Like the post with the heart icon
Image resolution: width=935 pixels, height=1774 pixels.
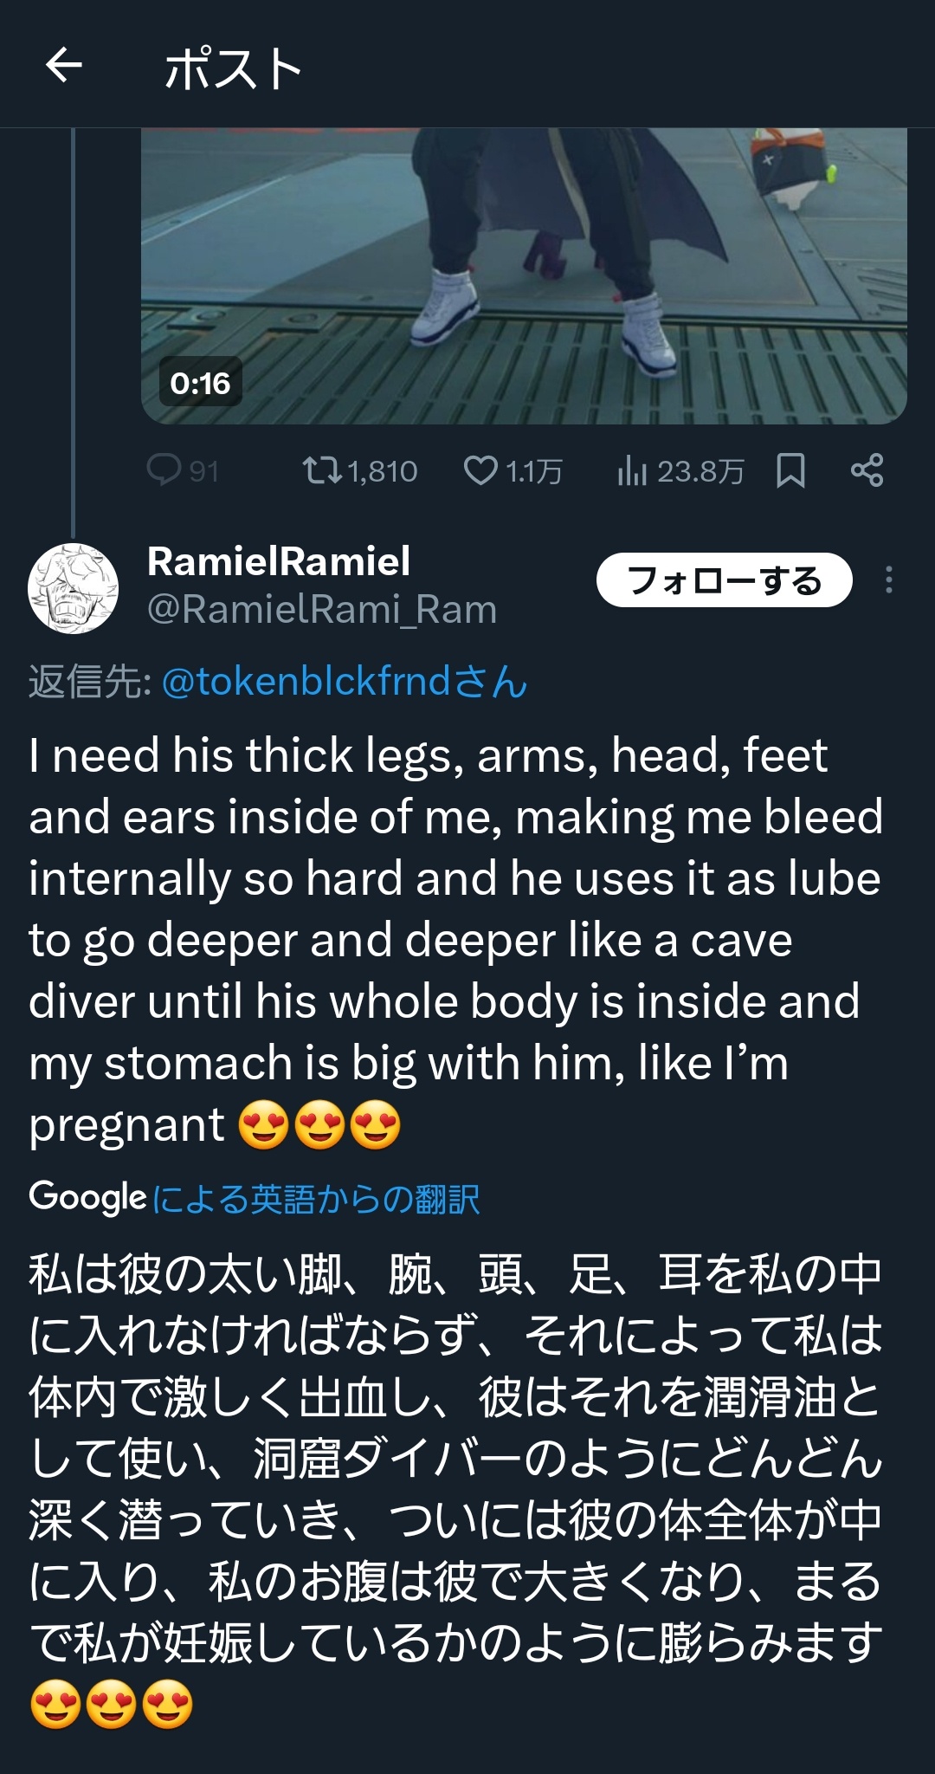(x=480, y=470)
